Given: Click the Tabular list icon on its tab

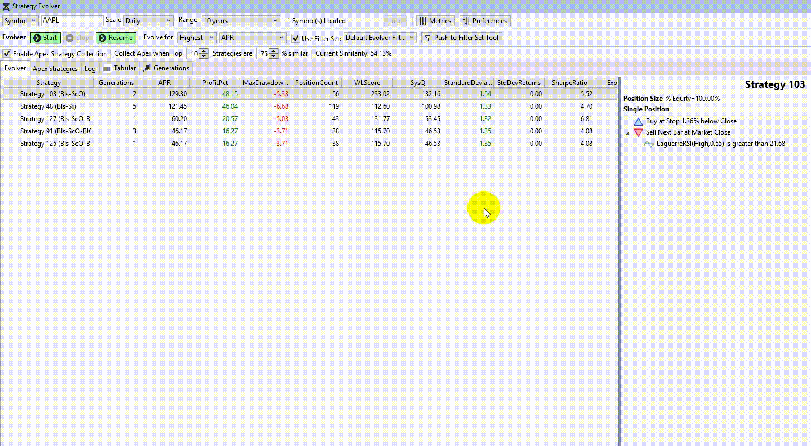Looking at the screenshot, I should tap(107, 68).
